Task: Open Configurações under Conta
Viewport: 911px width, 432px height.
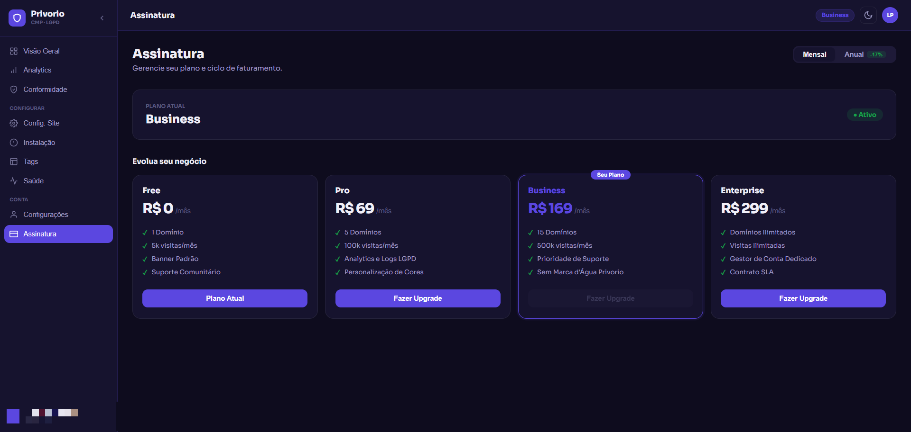Action: 59,215
